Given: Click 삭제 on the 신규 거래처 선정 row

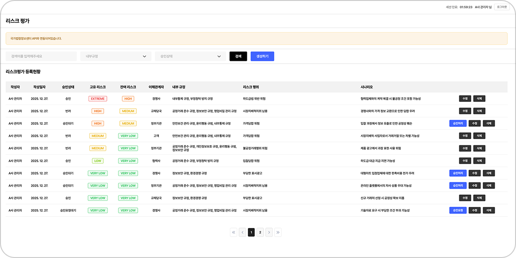Looking at the screenshot, I should [x=479, y=198].
